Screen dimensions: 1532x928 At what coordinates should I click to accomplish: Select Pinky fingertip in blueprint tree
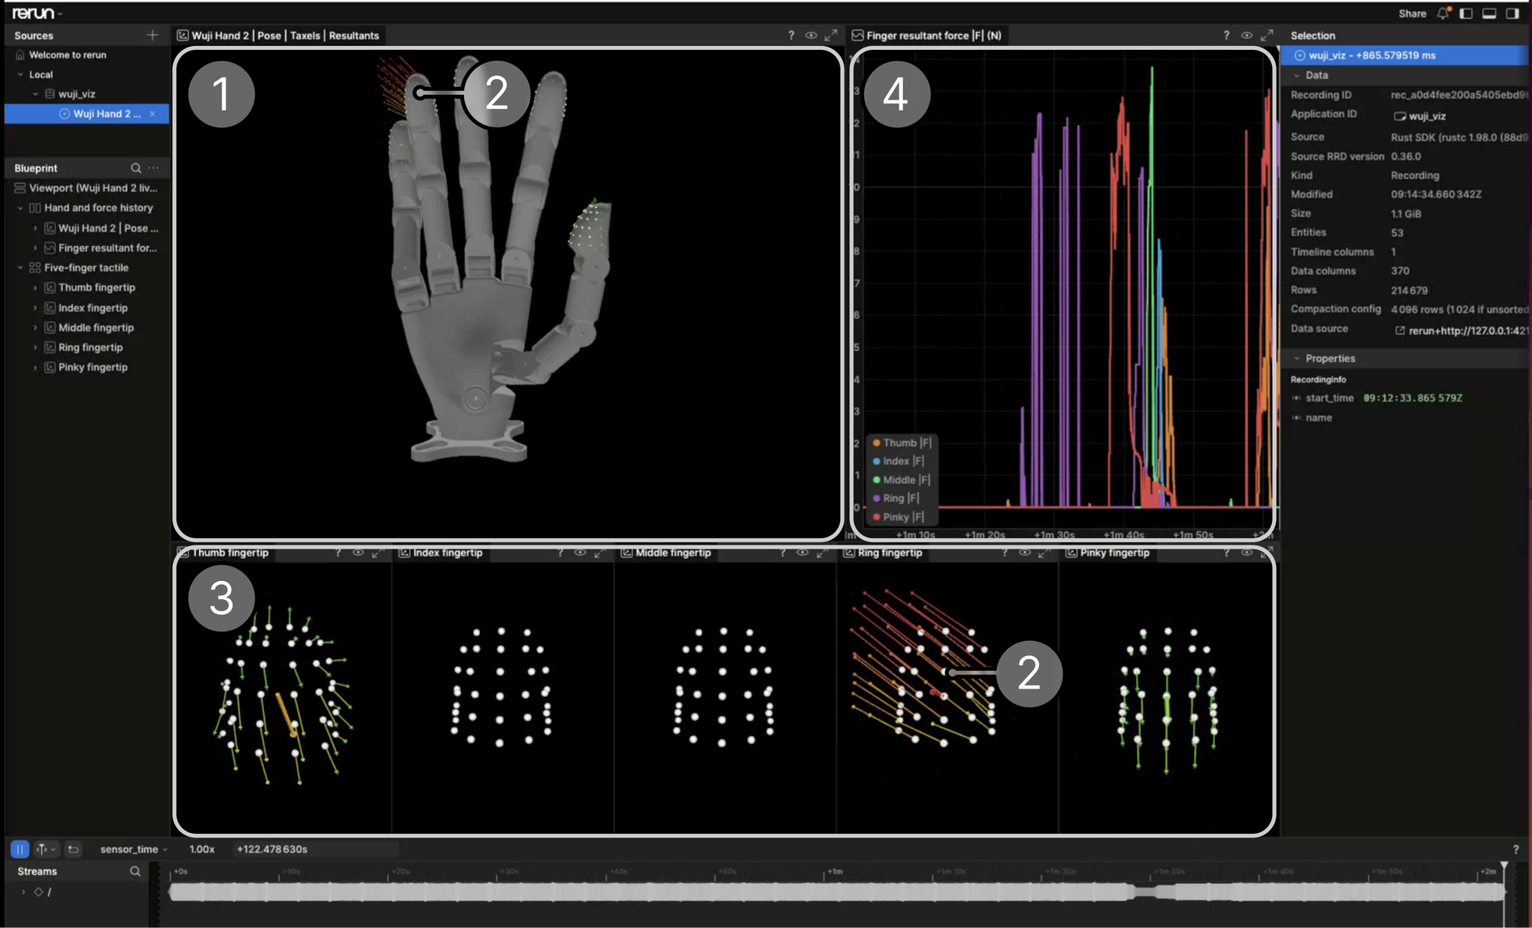(92, 368)
